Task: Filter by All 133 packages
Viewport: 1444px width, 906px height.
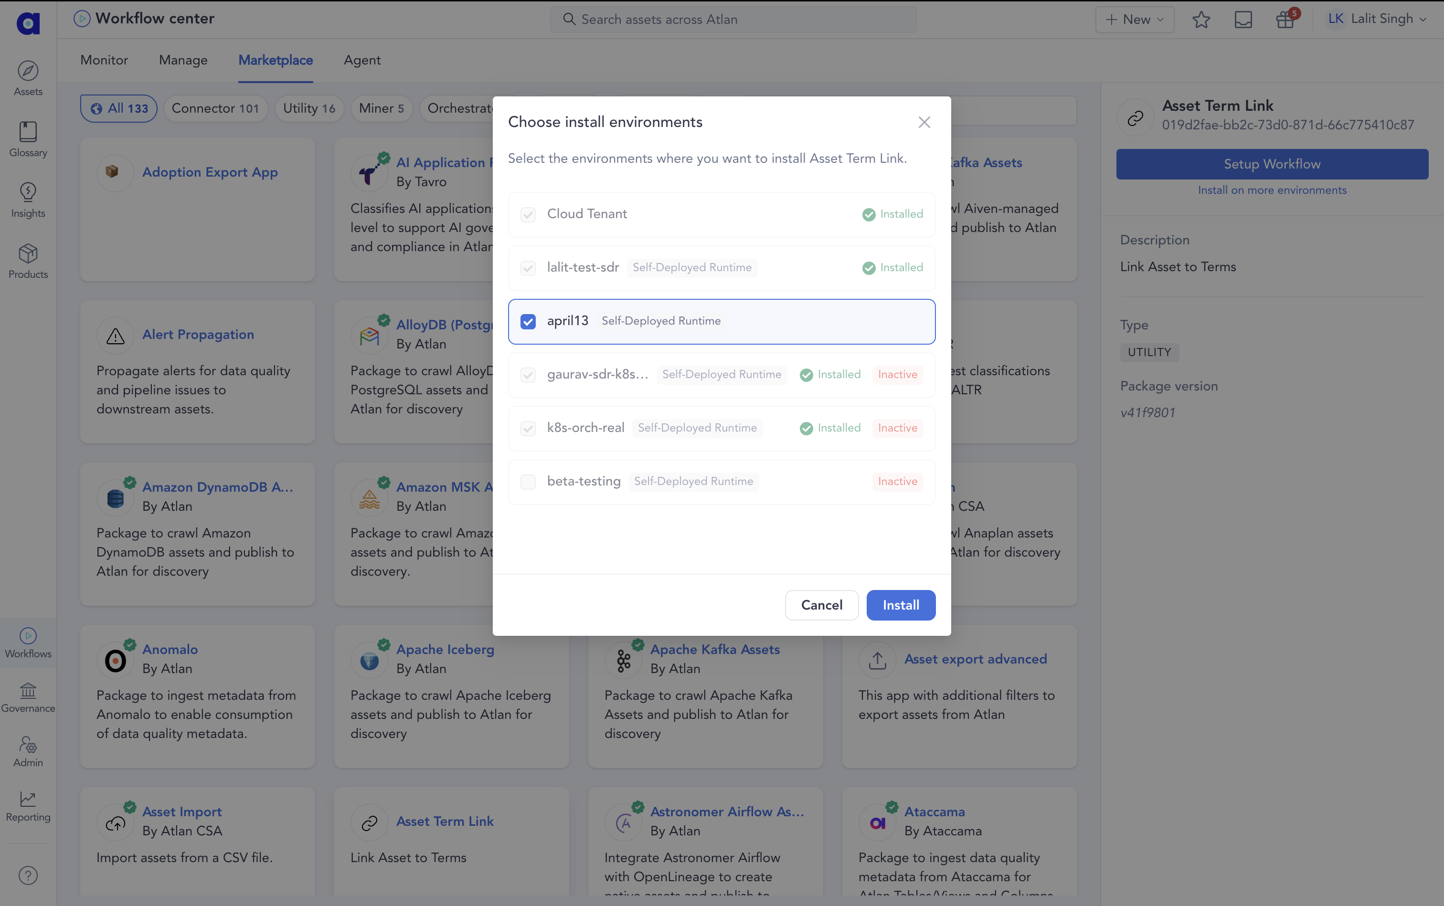Action: coord(119,108)
